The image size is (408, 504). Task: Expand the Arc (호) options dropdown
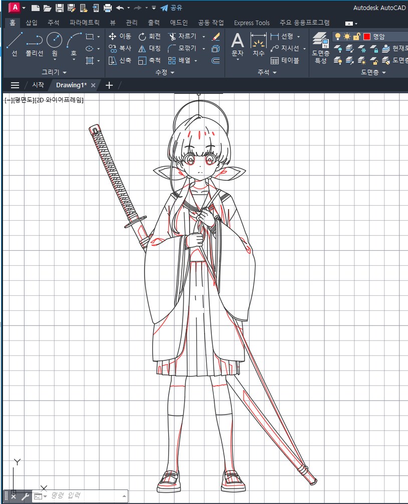[x=74, y=60]
